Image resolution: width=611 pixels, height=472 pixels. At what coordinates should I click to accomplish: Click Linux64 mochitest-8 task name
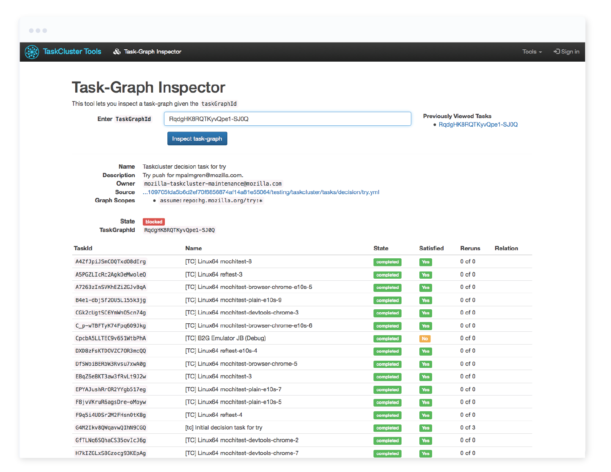coord(218,262)
